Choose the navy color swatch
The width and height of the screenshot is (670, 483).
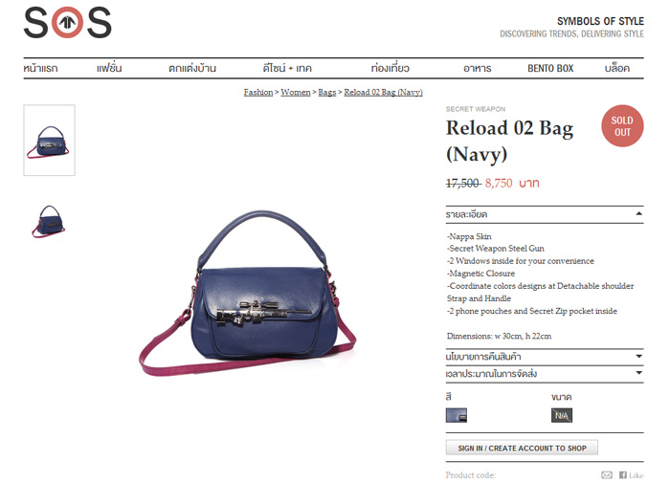pos(457,415)
